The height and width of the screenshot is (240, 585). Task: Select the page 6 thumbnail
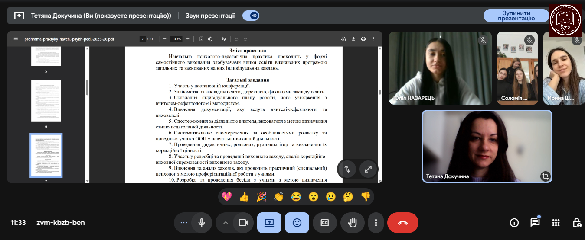(46, 100)
